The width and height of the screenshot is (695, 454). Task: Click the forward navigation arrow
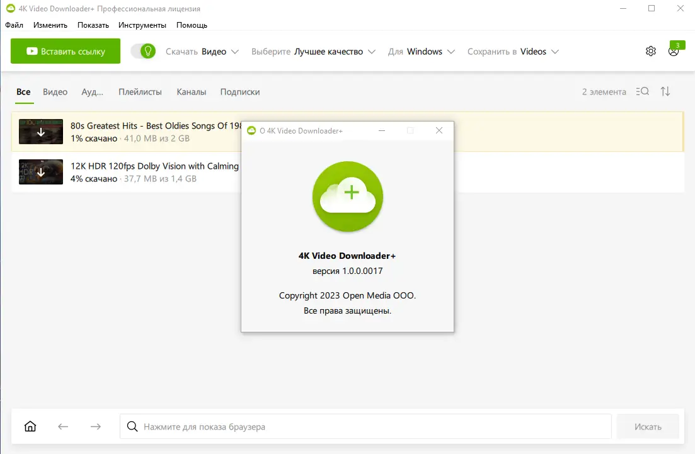click(96, 426)
